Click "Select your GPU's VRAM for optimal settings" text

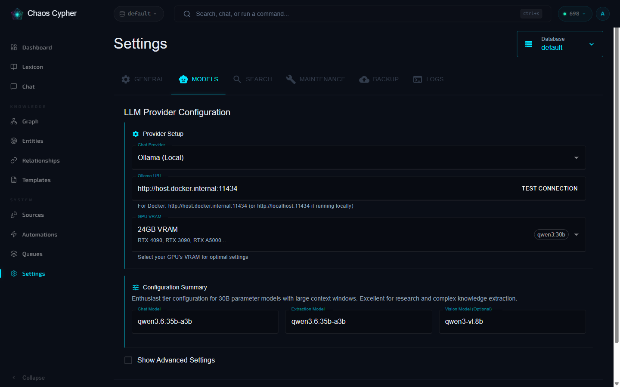point(193,257)
